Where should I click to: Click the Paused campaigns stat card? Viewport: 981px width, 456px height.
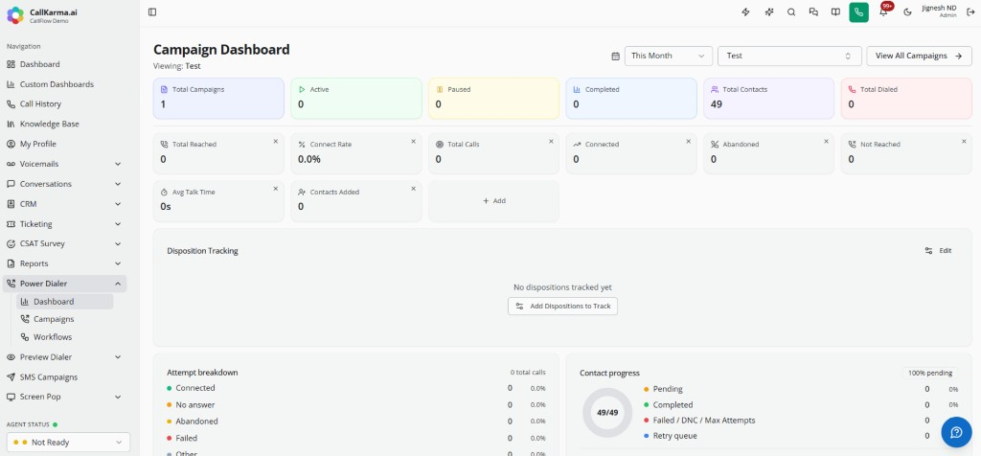point(493,99)
